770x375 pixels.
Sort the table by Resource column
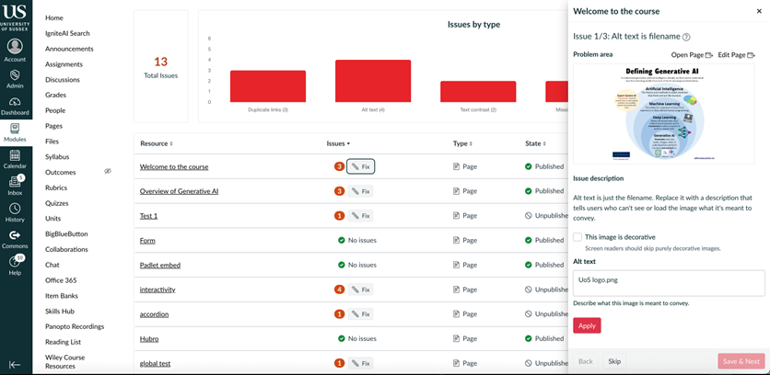(157, 143)
